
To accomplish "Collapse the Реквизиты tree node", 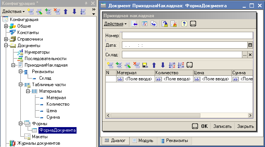I will click(x=20, y=72).
